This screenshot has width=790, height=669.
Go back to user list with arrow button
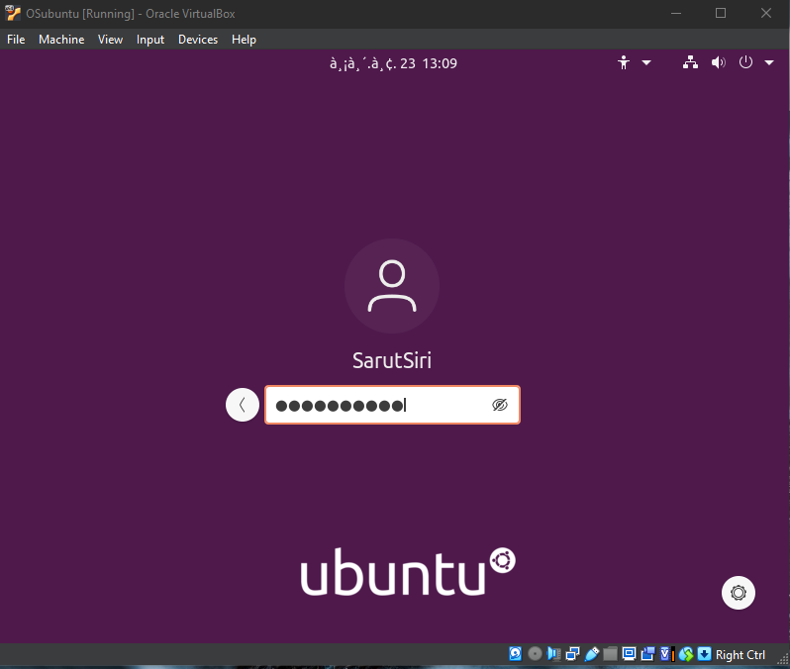[x=243, y=405]
